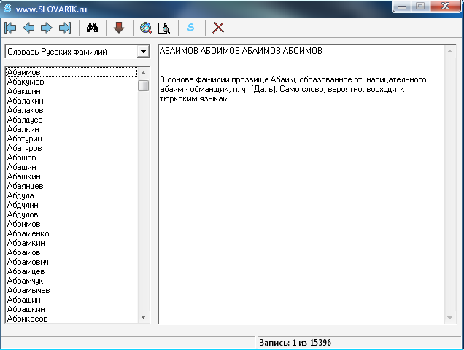Select Абрамцев in the list
The height and width of the screenshot is (350, 464).
71,271
